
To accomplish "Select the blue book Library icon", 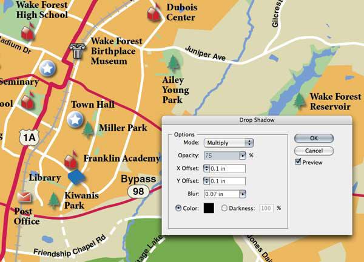I will point(76,177).
